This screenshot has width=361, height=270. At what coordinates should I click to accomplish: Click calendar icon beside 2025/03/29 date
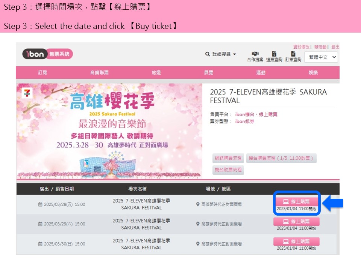click(x=40, y=224)
